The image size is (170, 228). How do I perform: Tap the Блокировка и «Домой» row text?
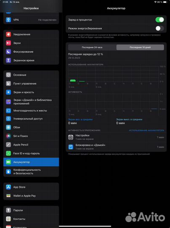coord(90,145)
